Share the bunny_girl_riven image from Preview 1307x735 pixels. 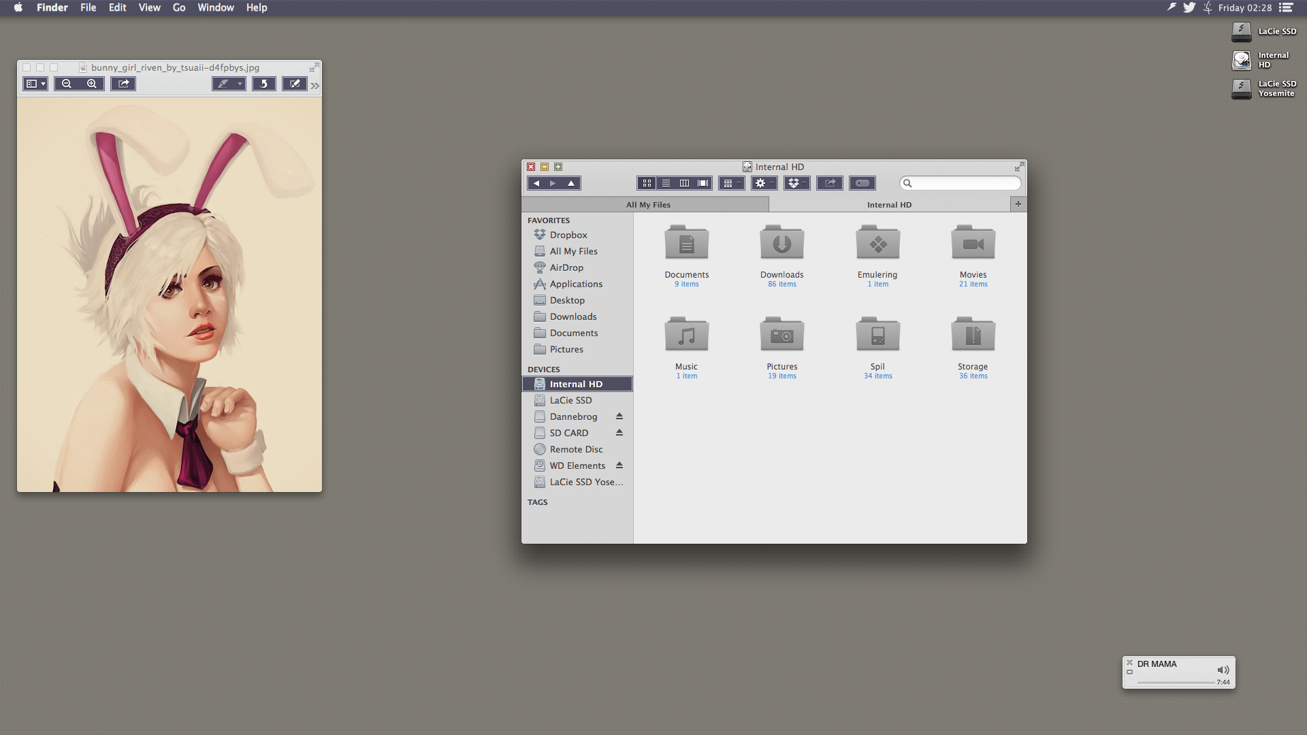(x=123, y=84)
